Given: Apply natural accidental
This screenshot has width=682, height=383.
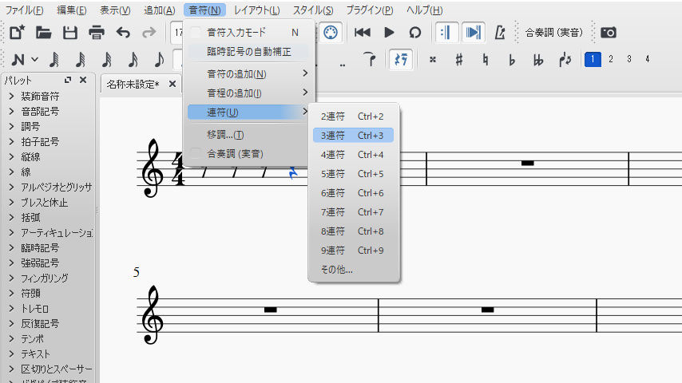Looking at the screenshot, I should [x=486, y=60].
